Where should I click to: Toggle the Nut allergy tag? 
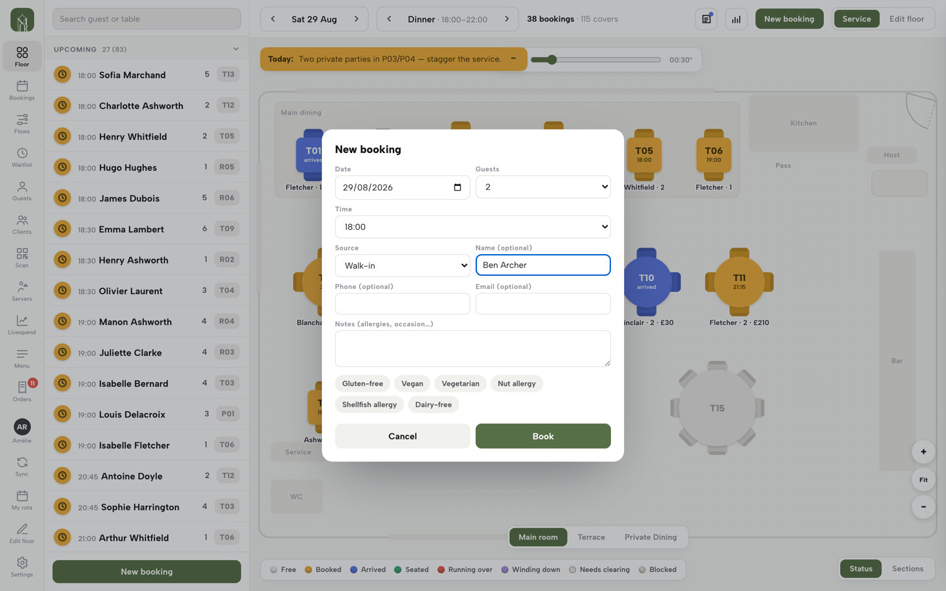517,383
